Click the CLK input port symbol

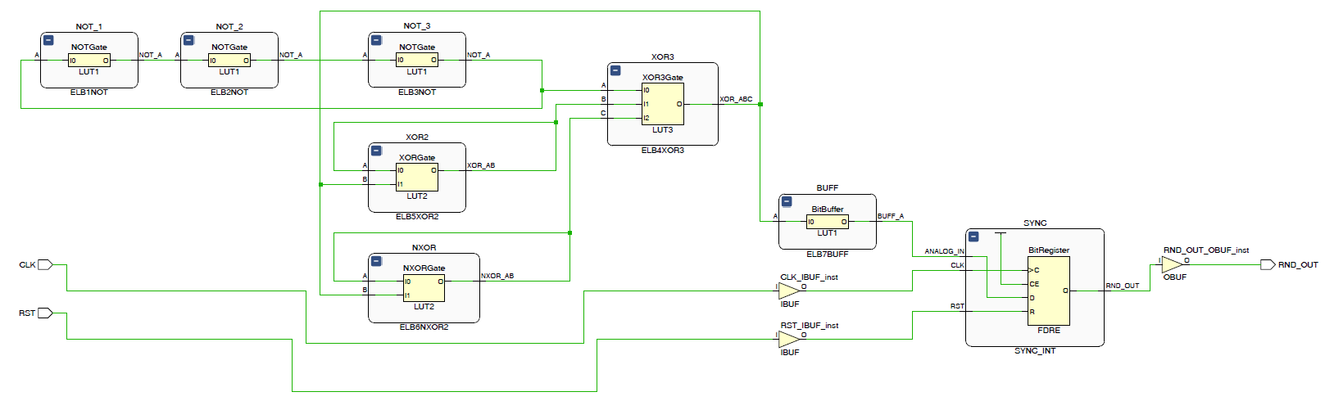pyautogui.click(x=45, y=264)
